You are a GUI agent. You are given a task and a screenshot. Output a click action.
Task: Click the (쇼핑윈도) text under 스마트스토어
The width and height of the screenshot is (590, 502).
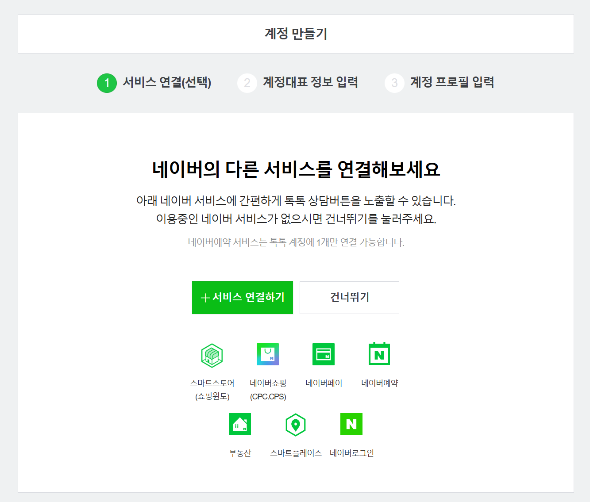212,396
